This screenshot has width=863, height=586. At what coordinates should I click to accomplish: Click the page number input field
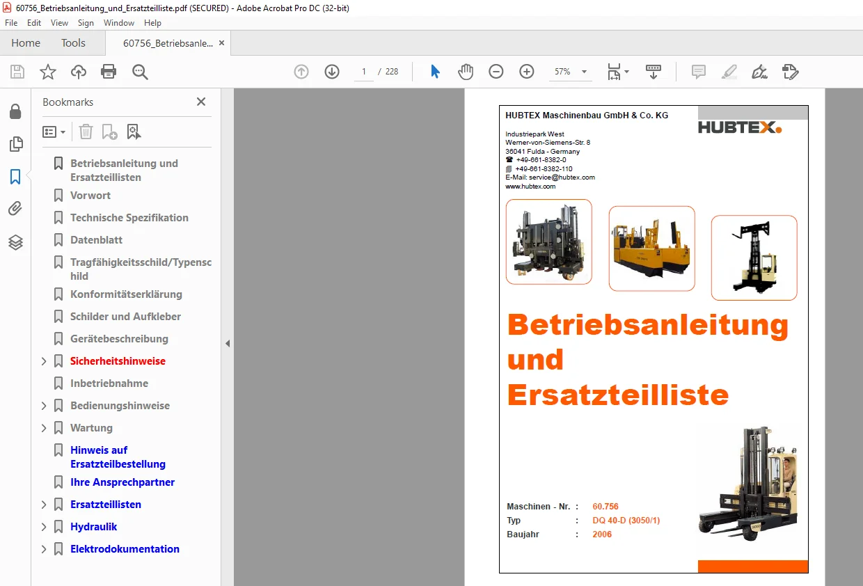pyautogui.click(x=363, y=72)
